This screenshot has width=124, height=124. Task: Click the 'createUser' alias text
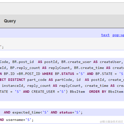[x=110, y=62]
